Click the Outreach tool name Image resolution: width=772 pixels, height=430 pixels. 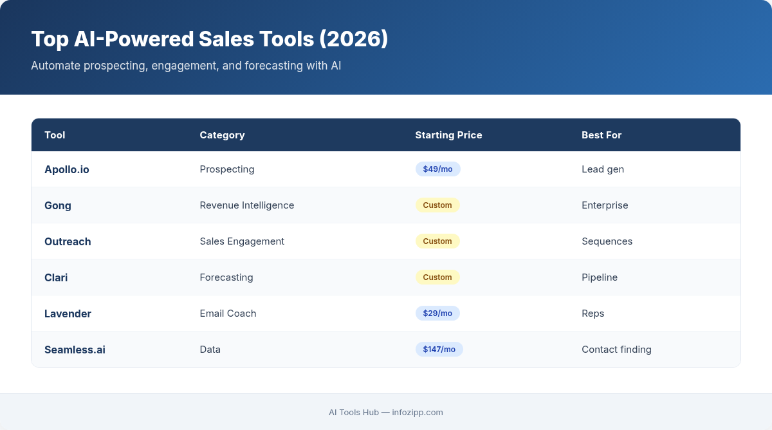pos(68,241)
